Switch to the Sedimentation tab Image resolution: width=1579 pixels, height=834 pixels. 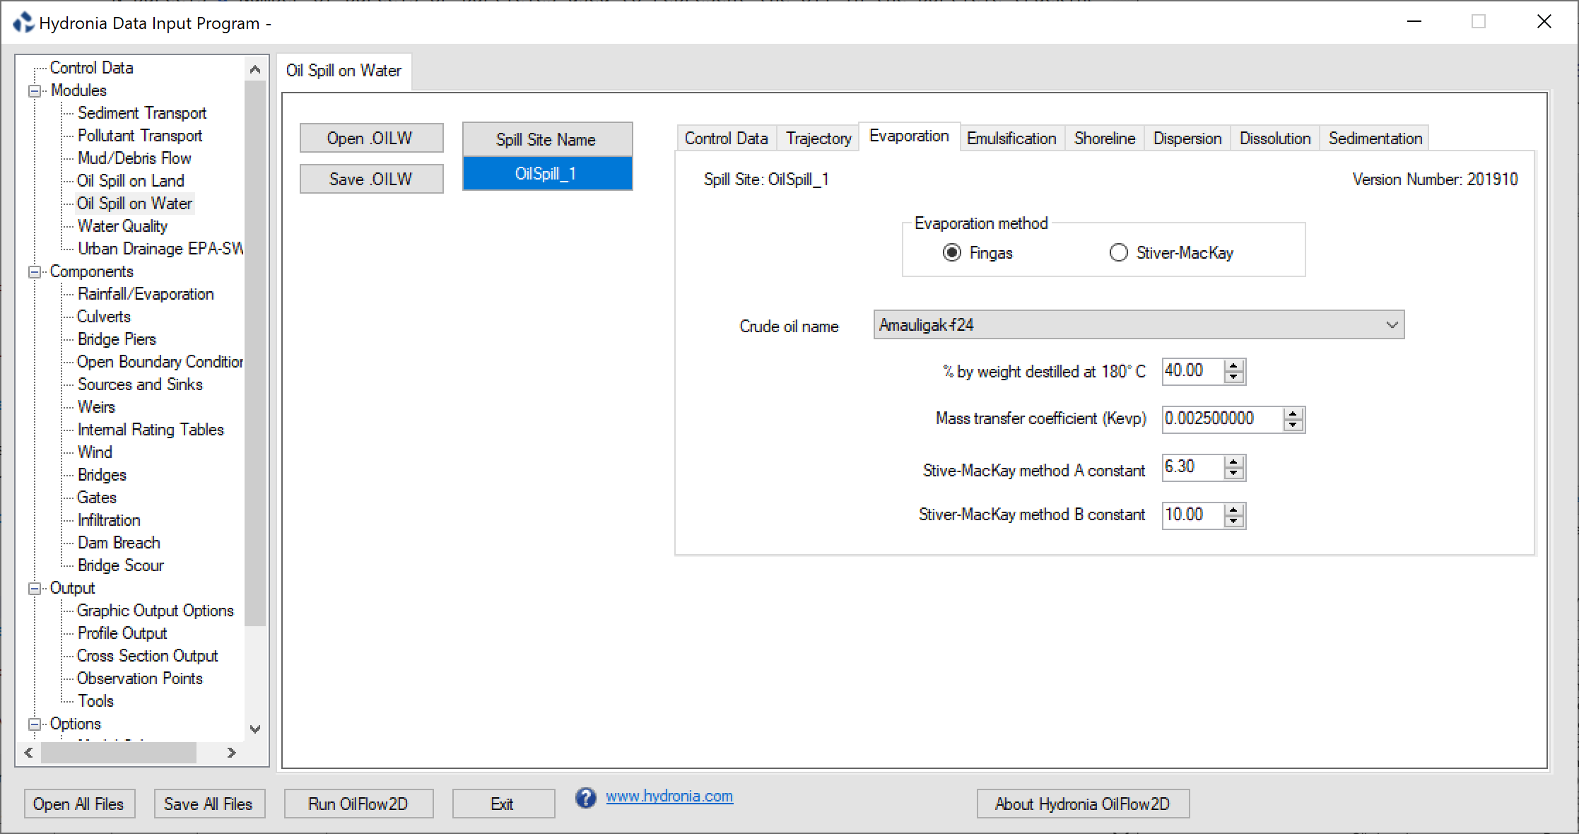click(x=1375, y=139)
